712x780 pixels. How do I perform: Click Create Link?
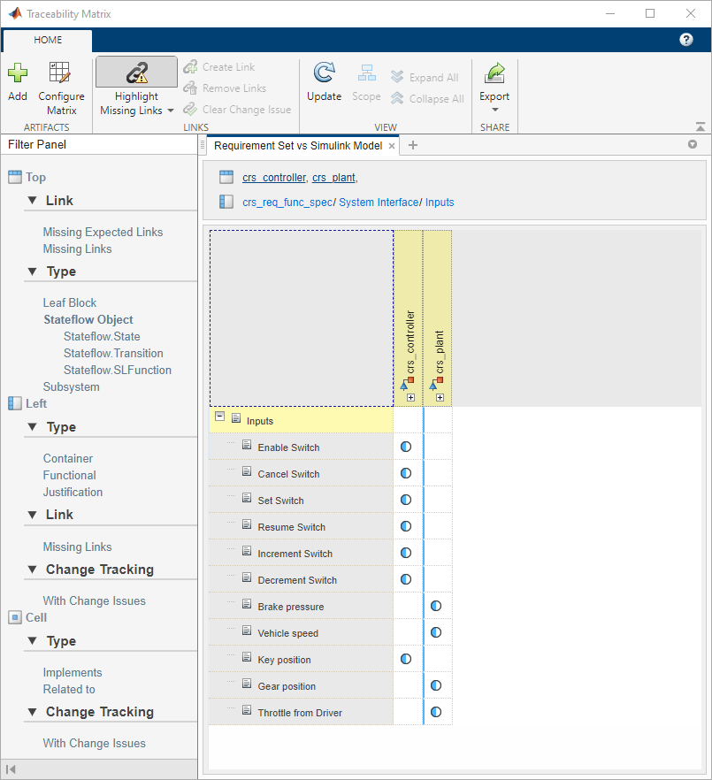(219, 67)
